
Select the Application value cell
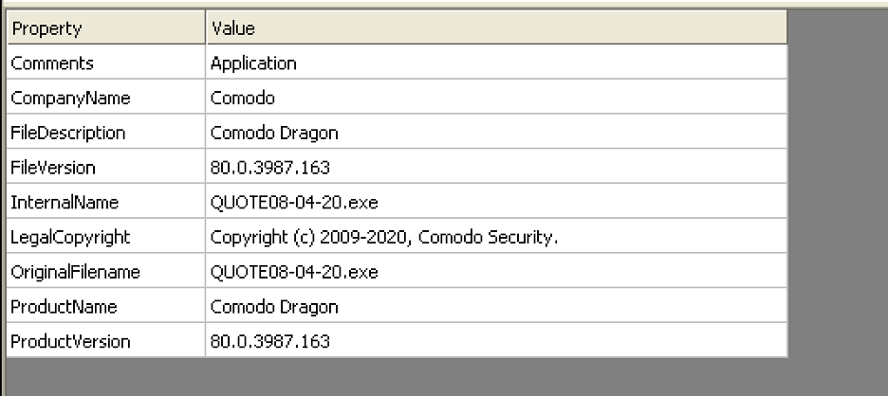tap(254, 63)
